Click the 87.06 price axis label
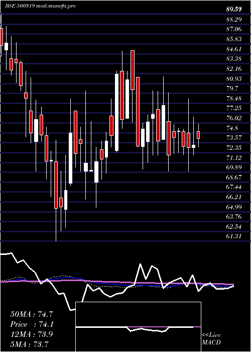The image size is (251, 352). coord(234,29)
